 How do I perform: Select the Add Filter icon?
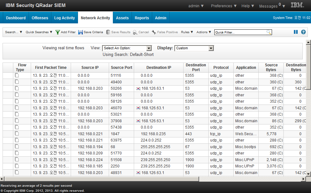click(58, 32)
